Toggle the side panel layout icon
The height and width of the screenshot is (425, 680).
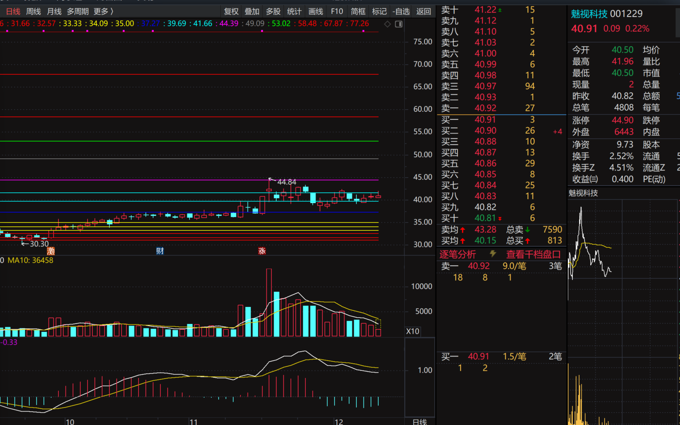[398, 24]
